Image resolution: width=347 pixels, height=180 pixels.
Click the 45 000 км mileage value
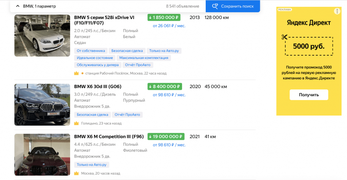(x=216, y=86)
